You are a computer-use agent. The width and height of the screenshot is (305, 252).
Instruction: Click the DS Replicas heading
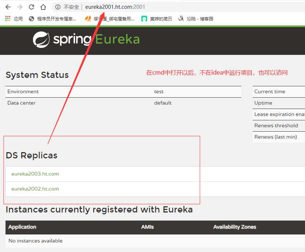coord(31,155)
